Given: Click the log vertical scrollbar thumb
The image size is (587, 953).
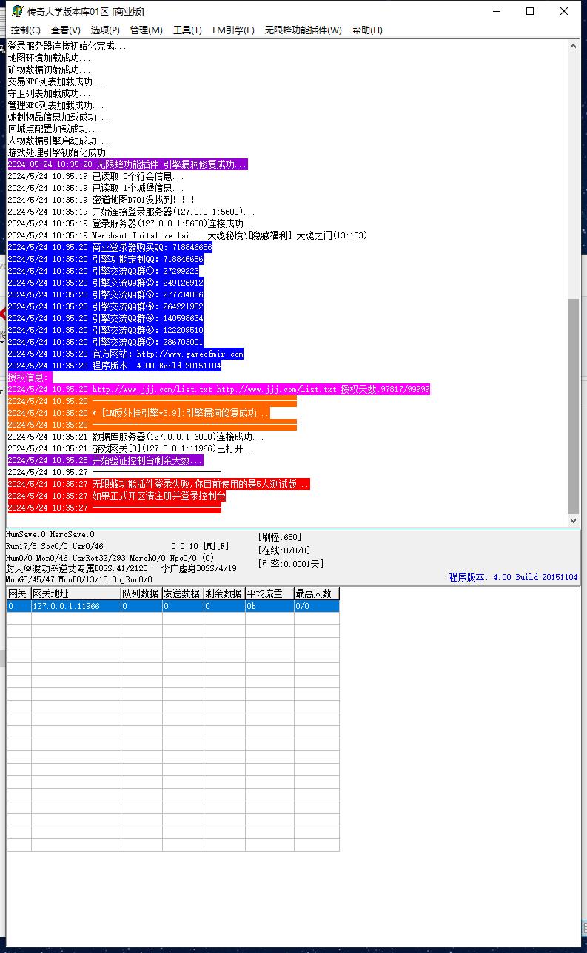Looking at the screenshot, I should (x=574, y=405).
